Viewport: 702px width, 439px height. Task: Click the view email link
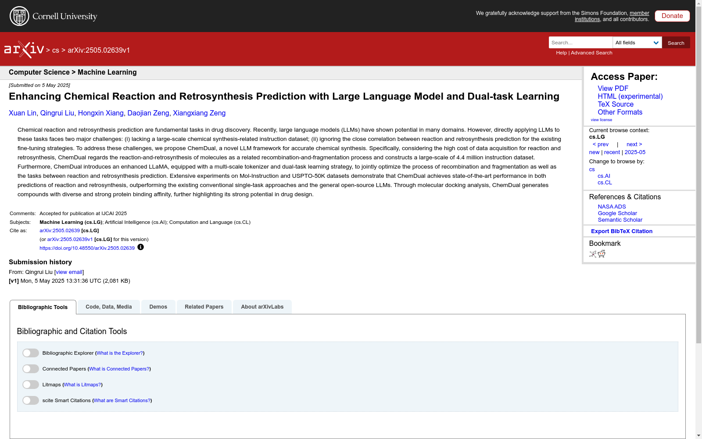coord(69,272)
